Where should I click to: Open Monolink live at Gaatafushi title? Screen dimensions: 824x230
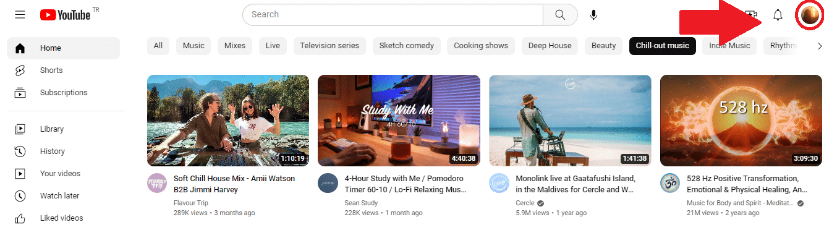(576, 184)
